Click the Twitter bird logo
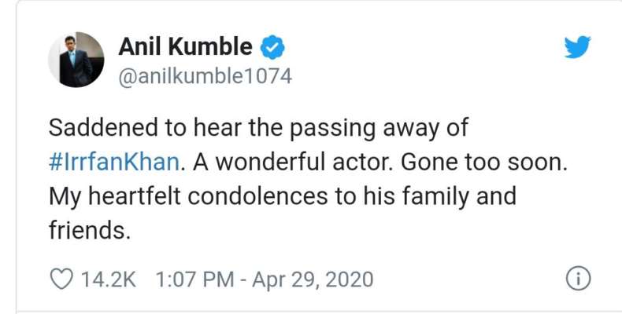622x314 pixels. [x=577, y=46]
